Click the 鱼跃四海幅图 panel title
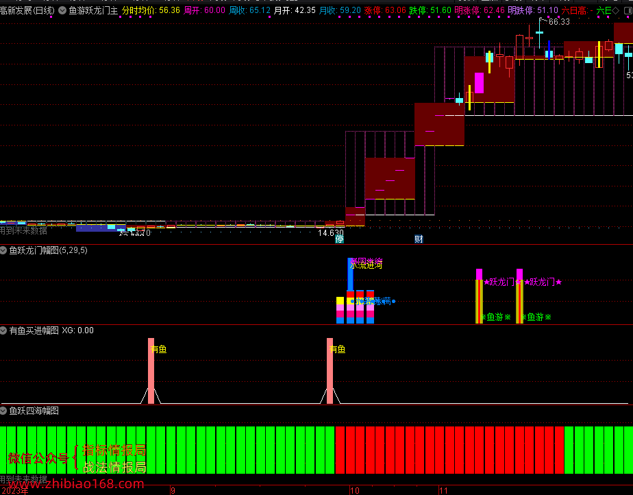This screenshot has width=633, height=495. pyautogui.click(x=34, y=411)
